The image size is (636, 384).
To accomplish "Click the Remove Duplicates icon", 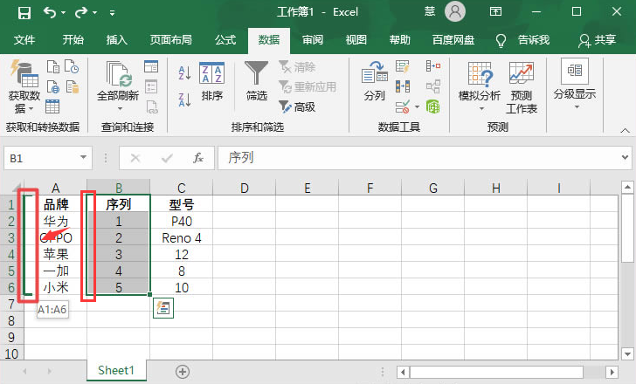I will click(x=403, y=86).
